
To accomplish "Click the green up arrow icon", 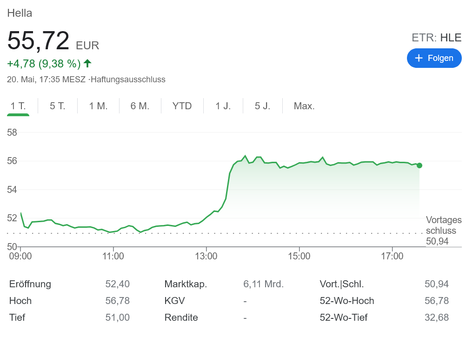I will [87, 64].
